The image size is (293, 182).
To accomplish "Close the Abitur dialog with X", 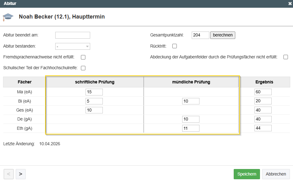I will [x=290, y=4].
